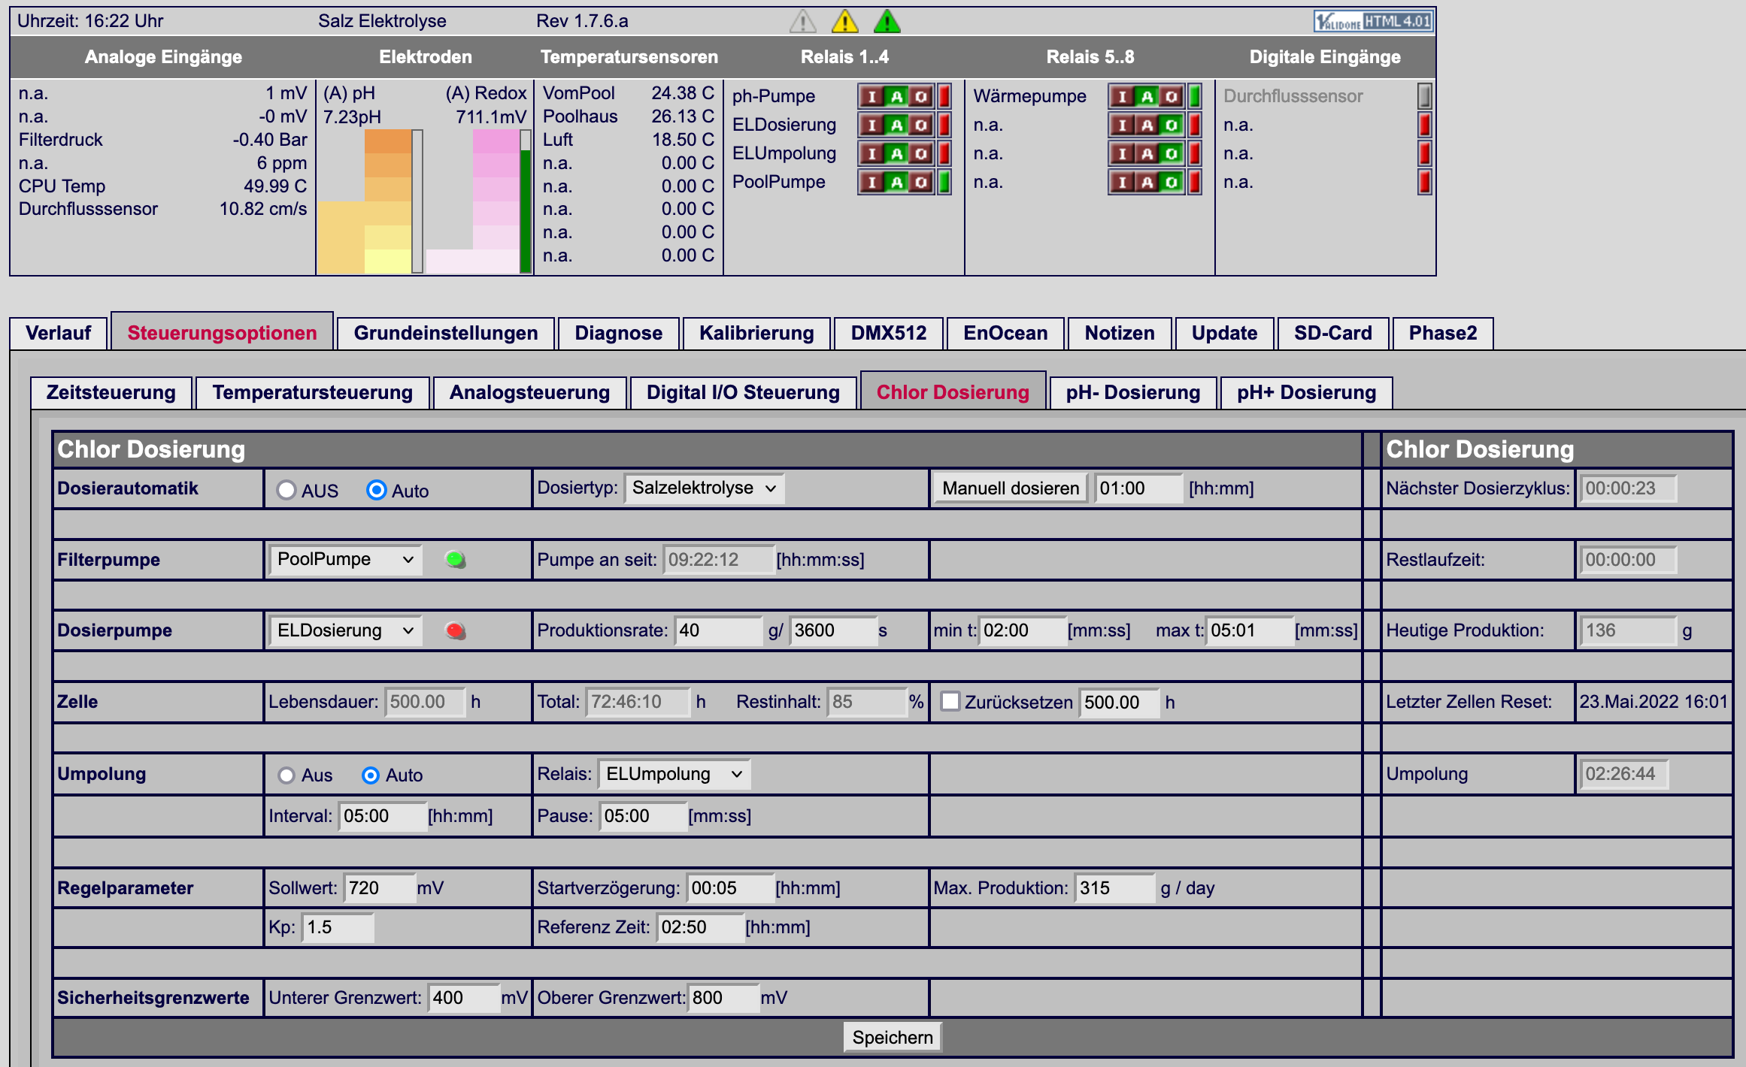
Task: Switch ELDosierung relay to A
Action: (896, 125)
